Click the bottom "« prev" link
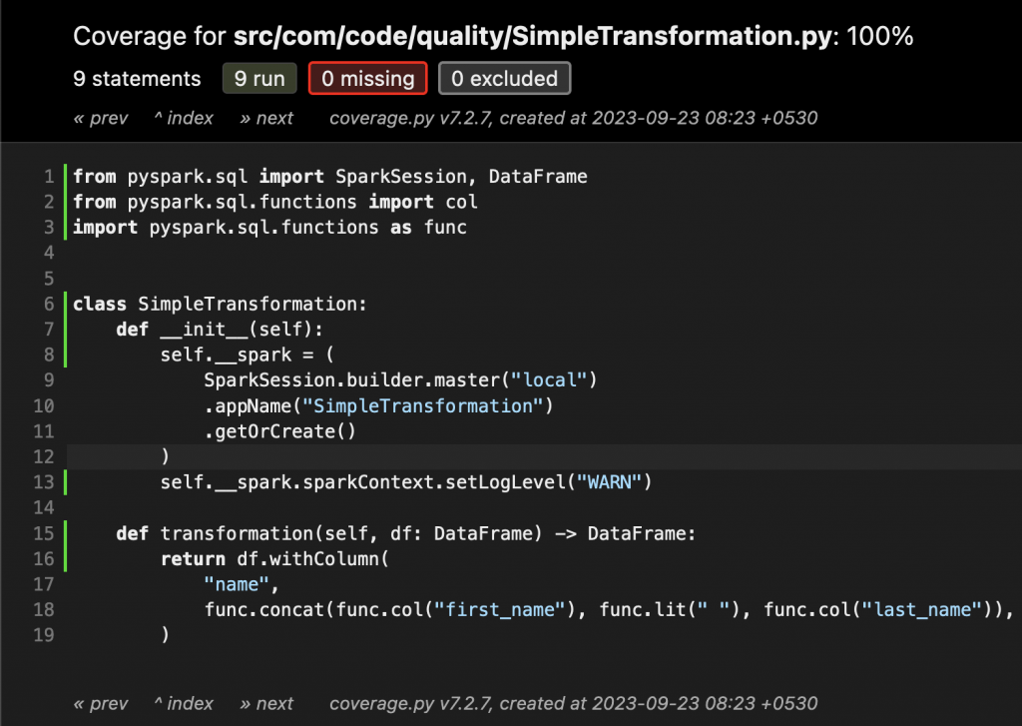The image size is (1022, 726). (x=101, y=703)
